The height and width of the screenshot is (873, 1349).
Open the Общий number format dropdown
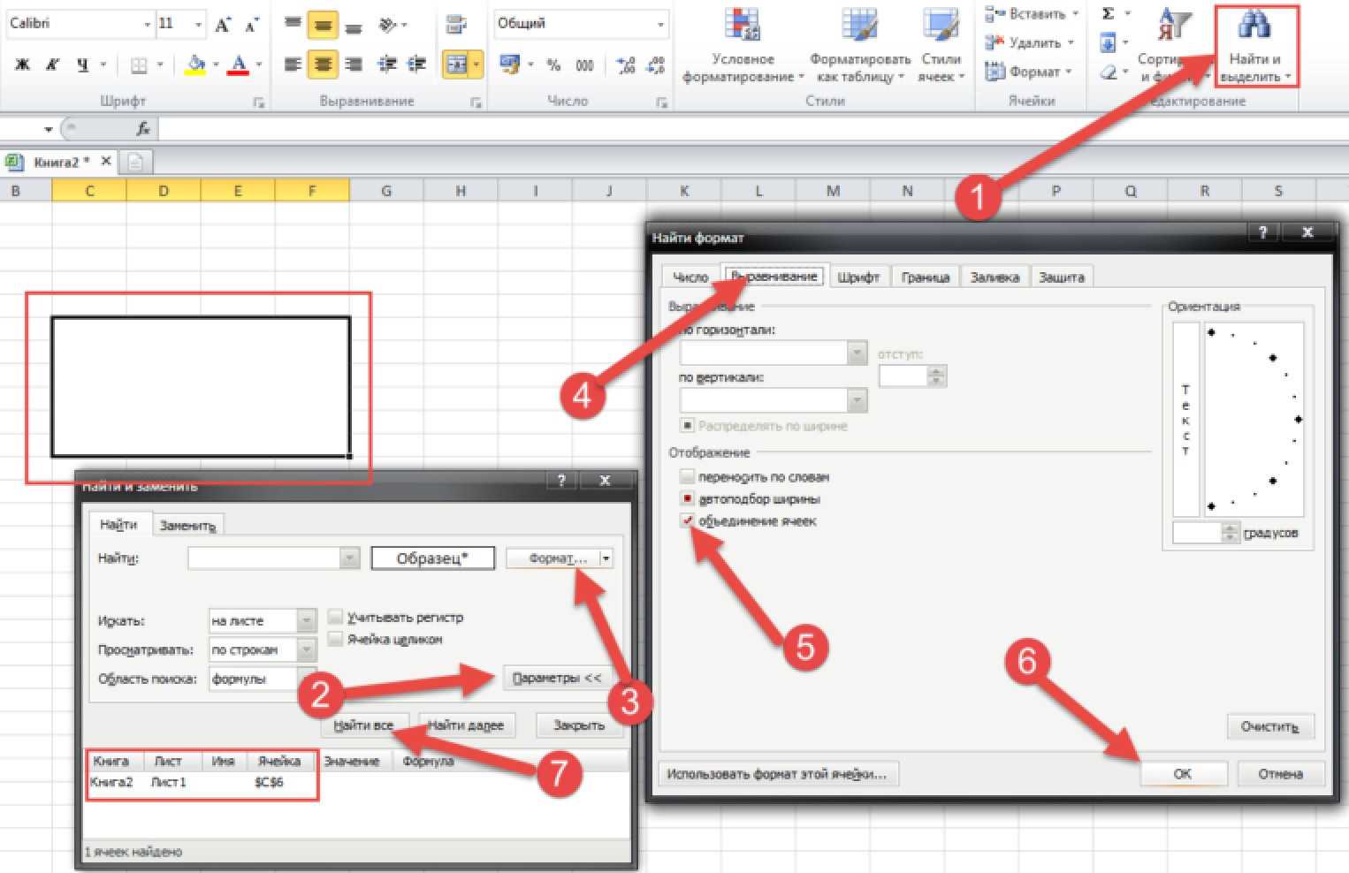coord(660,25)
